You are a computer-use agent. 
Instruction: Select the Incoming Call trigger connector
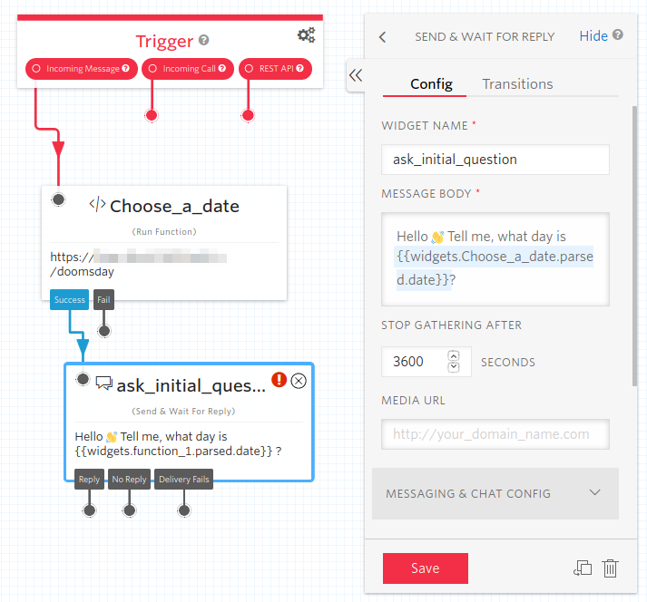click(188, 68)
